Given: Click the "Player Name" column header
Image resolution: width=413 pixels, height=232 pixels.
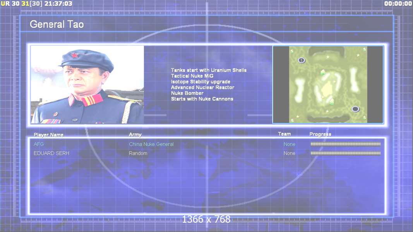Looking at the screenshot, I should point(48,135).
